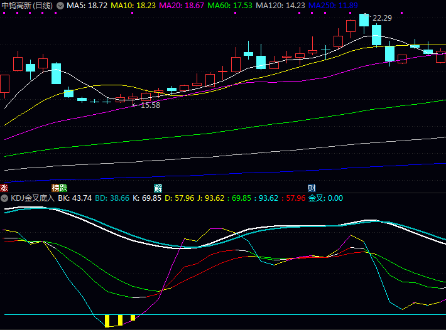The width and height of the screenshot is (446, 330).
Task: Click the green 跌 marker icon
Action: coord(63,188)
